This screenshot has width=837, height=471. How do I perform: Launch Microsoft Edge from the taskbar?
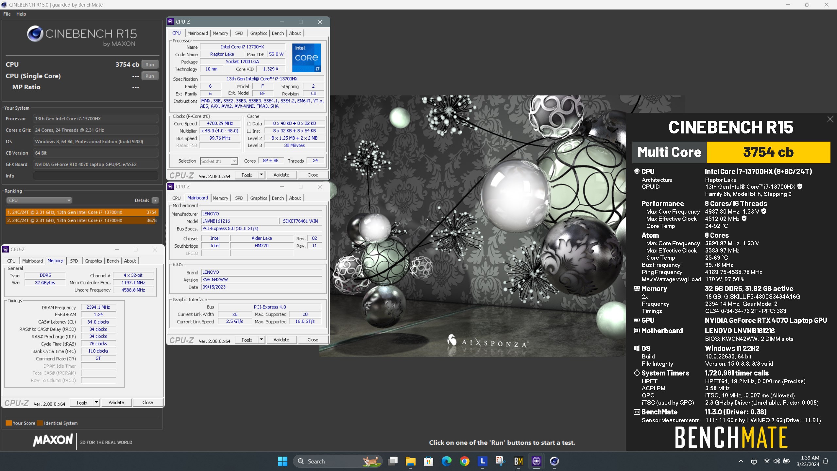(x=446, y=461)
